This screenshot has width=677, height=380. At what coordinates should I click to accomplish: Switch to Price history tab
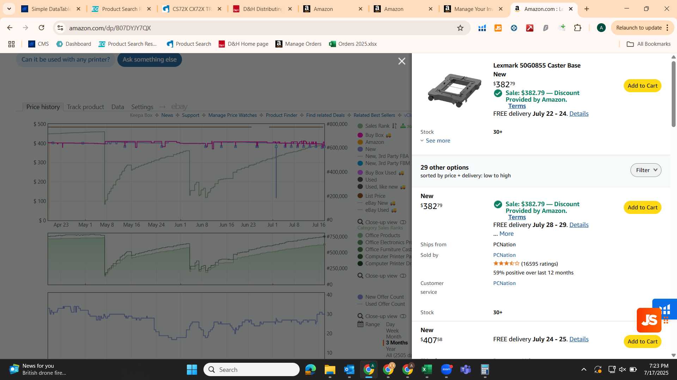pos(43,107)
